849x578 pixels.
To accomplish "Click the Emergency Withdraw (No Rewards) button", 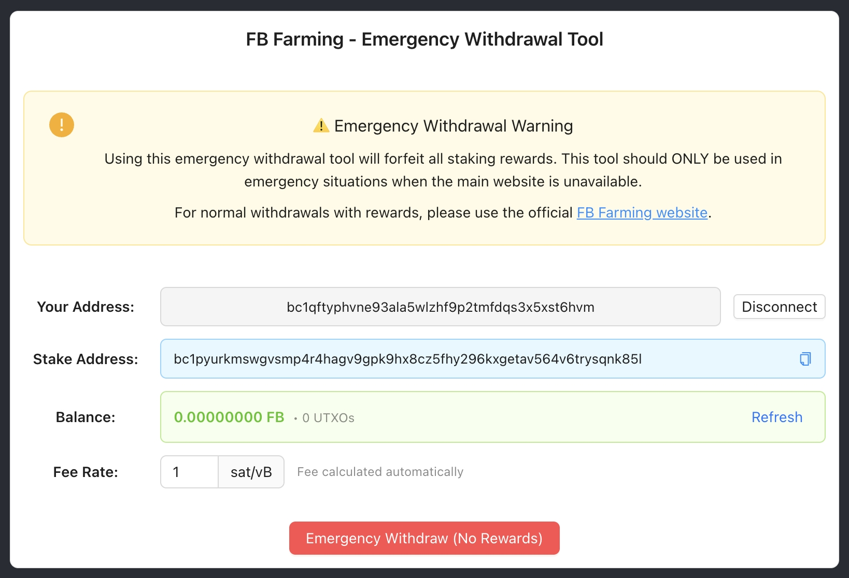I will 424,538.
